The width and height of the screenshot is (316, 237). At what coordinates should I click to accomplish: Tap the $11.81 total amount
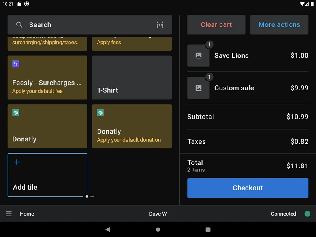pos(297,166)
